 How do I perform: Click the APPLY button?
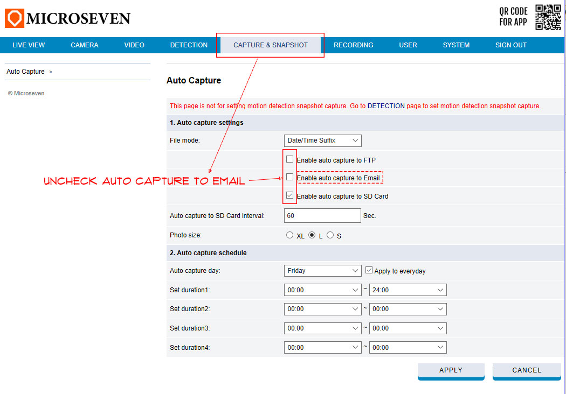click(x=451, y=371)
